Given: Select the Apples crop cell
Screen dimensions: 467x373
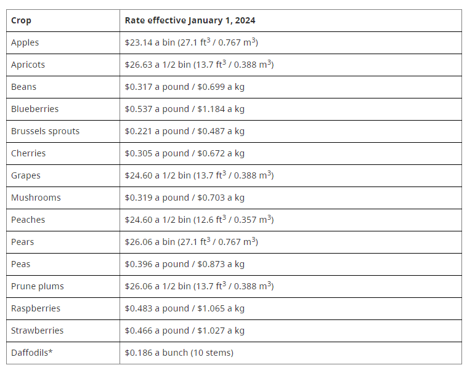Looking at the screenshot, I should pyautogui.click(x=25, y=42).
